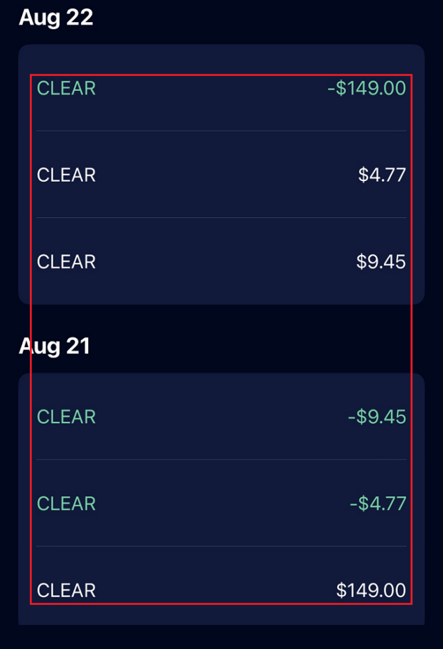Select the white $149.00 amount on Aug 21

(x=371, y=590)
